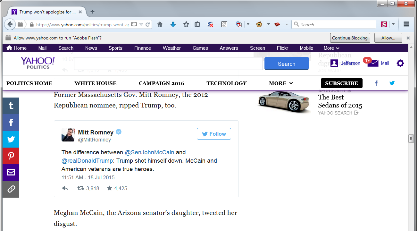418x231 pixels.
Task: Pin article on Pinterest sidebar icon
Action: tap(11, 156)
